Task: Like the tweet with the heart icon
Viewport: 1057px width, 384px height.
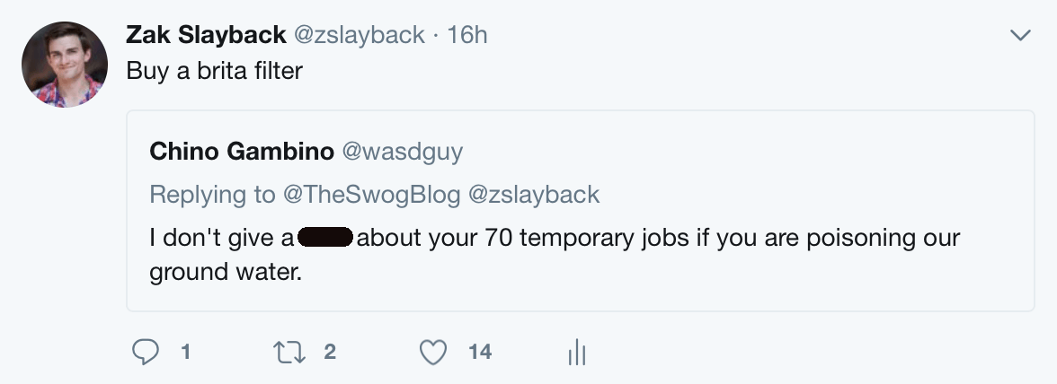Action: [434, 353]
